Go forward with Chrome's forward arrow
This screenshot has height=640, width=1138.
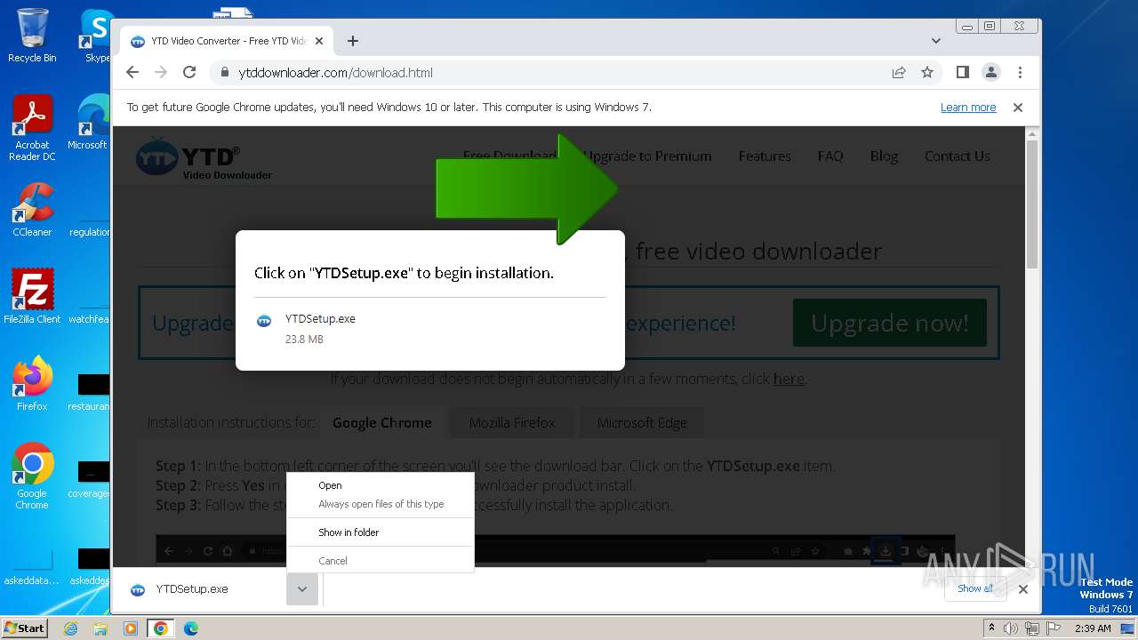pos(161,73)
